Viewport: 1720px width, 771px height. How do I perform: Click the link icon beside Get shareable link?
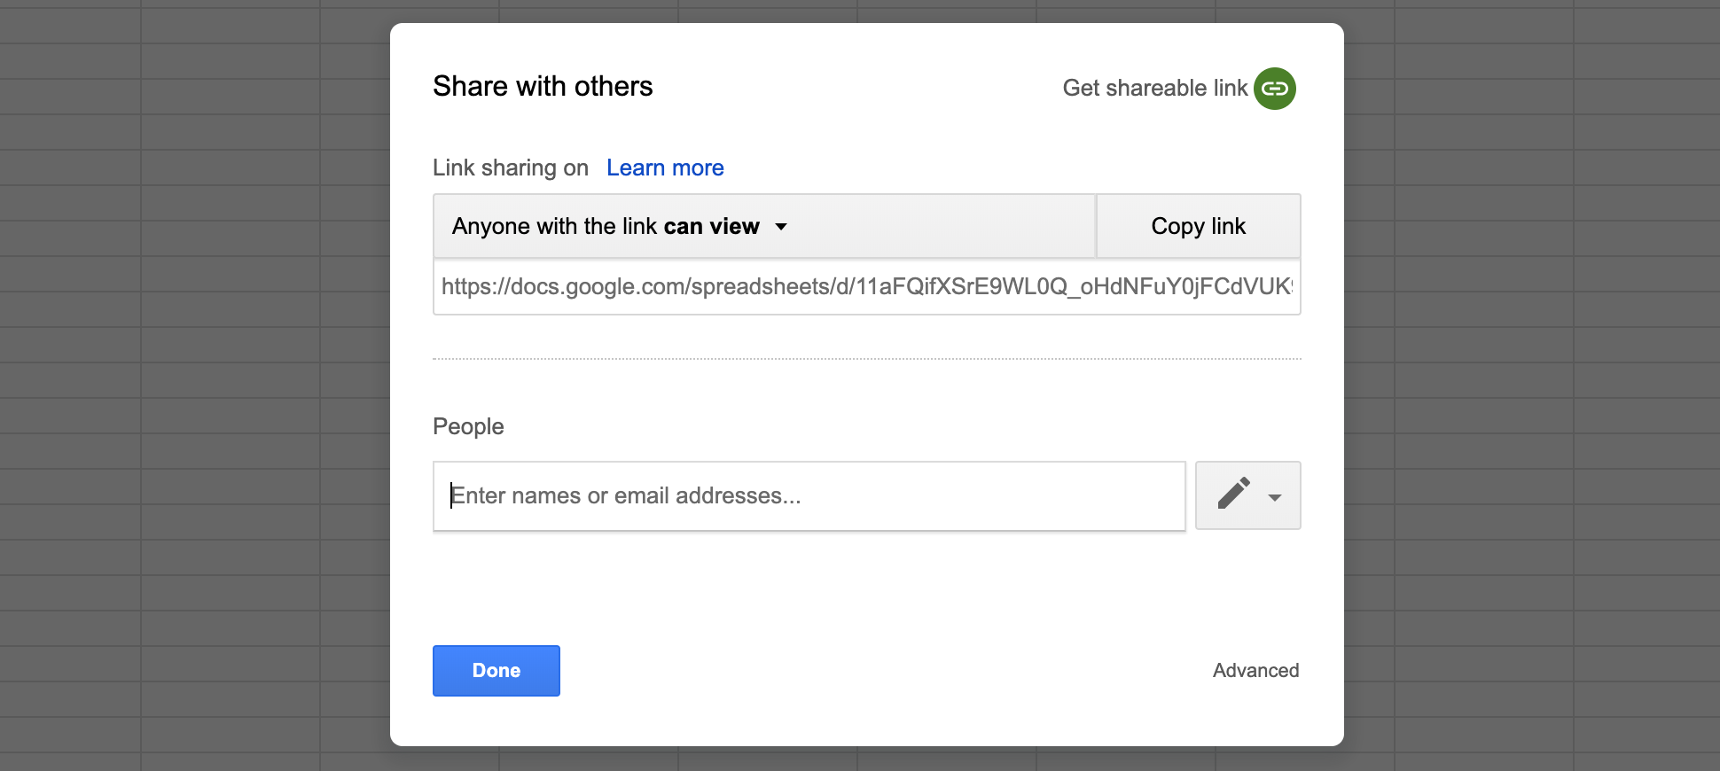pyautogui.click(x=1274, y=88)
